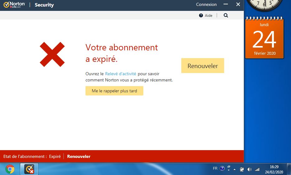This screenshot has width=291, height=175.
Task: Click the Show desktop button
Action: click(289, 169)
